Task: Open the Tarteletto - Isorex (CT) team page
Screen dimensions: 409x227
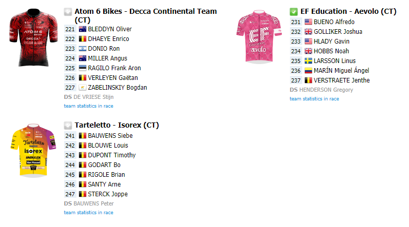Action: click(116, 125)
